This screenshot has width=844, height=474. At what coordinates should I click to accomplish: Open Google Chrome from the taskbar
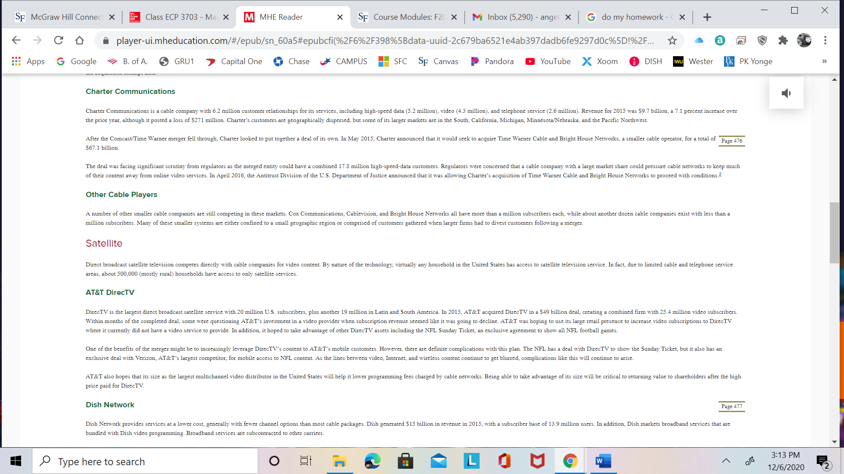pyautogui.click(x=570, y=461)
